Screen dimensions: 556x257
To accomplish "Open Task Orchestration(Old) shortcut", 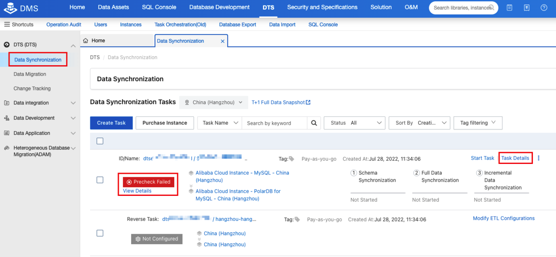I will 180,25.
